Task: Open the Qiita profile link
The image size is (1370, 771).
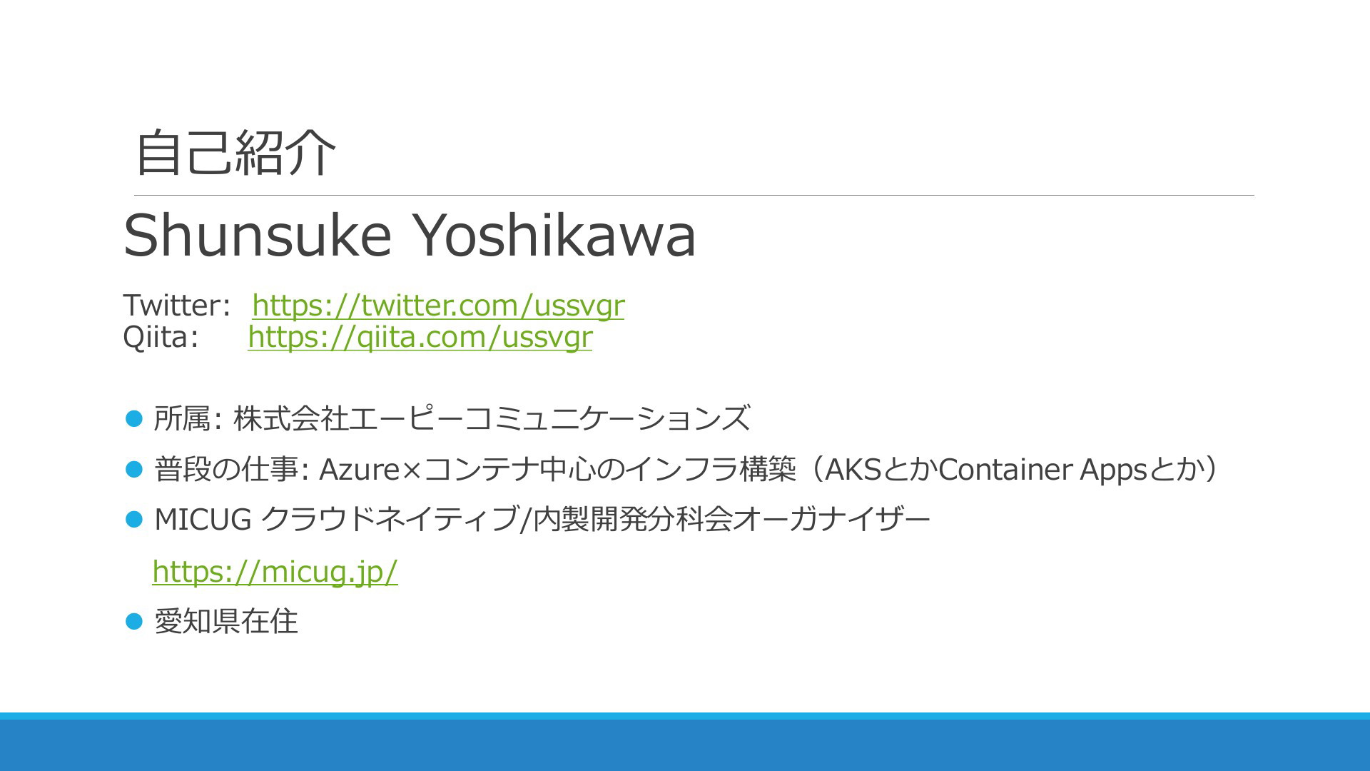Action: 420,337
